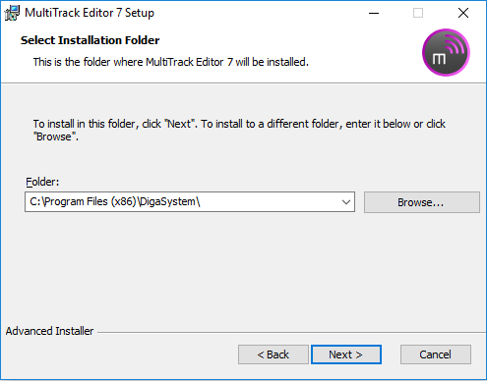Cancel the MultiTrack Editor installation

pyautogui.click(x=436, y=354)
